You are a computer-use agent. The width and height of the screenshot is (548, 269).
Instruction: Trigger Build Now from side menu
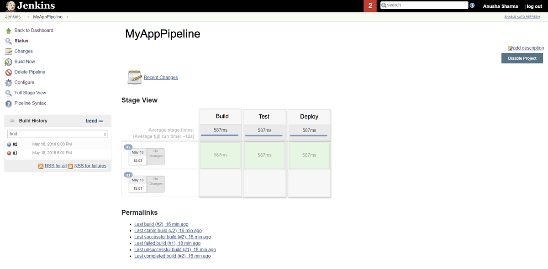pyautogui.click(x=25, y=62)
